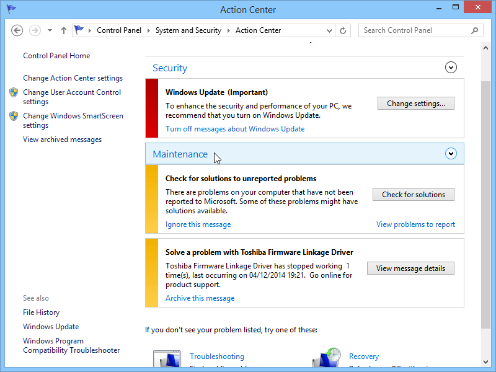The height and width of the screenshot is (372, 496).
Task: Open View archived messages
Action: click(x=63, y=139)
